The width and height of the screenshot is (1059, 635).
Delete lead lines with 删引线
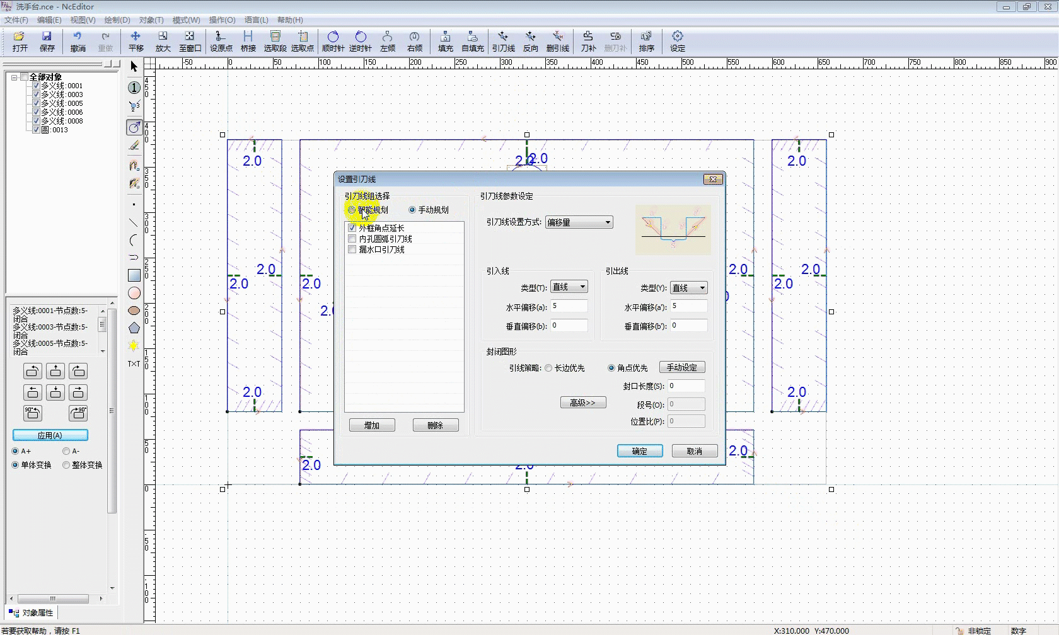pyautogui.click(x=557, y=42)
